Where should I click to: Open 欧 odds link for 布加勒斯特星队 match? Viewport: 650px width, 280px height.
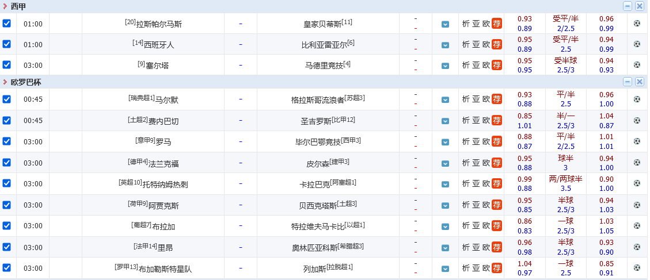(x=486, y=268)
